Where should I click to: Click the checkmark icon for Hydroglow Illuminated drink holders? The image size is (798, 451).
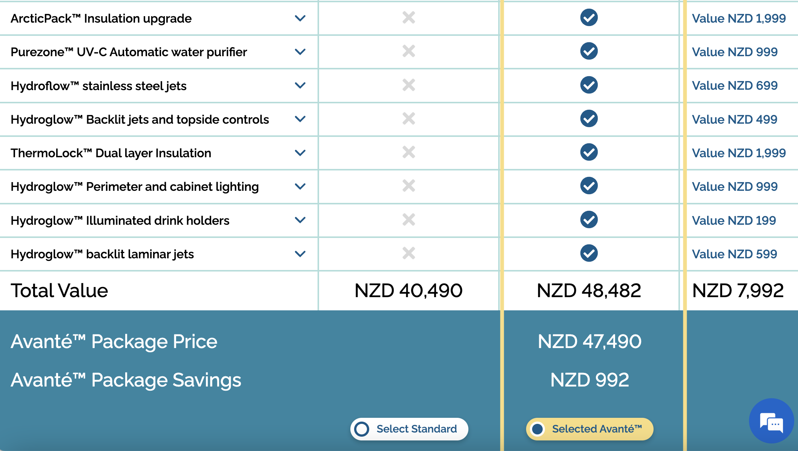589,220
